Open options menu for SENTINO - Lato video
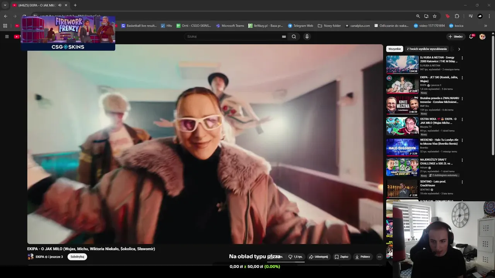 462,182
